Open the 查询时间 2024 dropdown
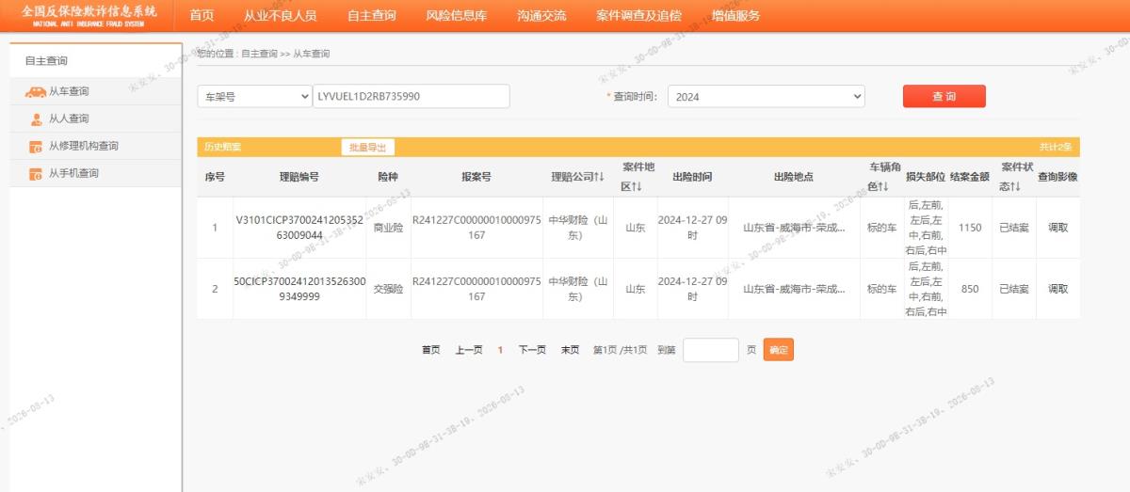Viewport: 1130px width, 492px height. [766, 96]
